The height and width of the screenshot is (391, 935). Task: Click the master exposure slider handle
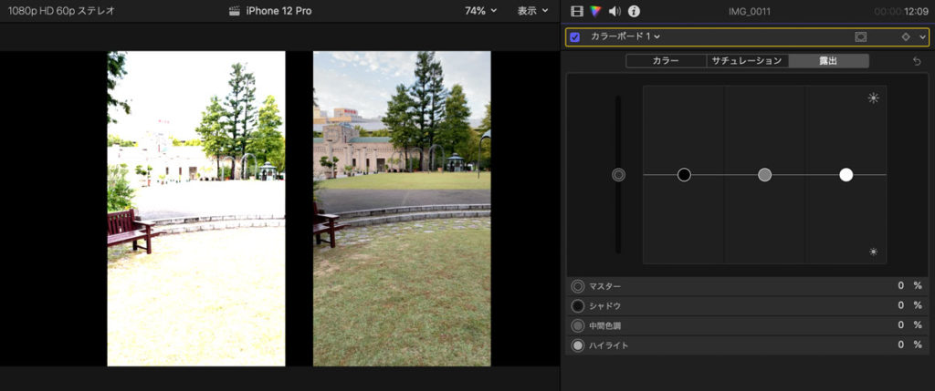tap(618, 175)
